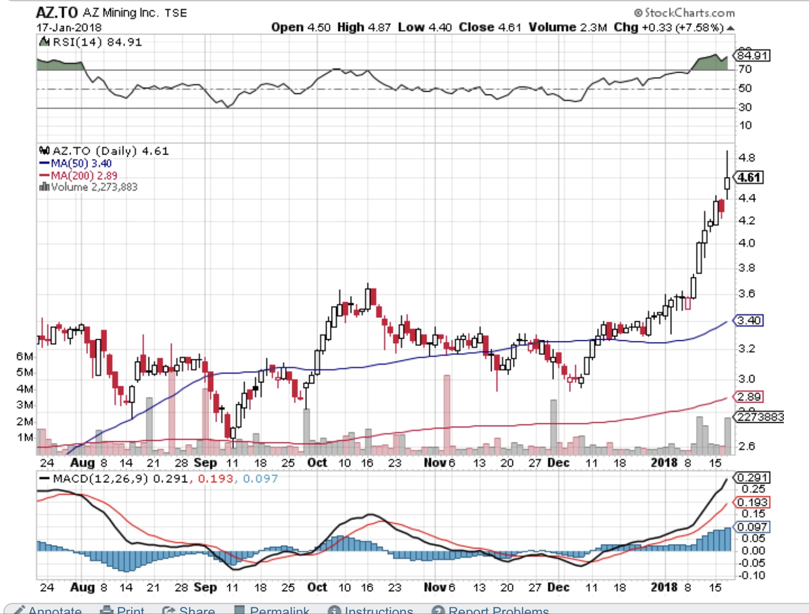Click the RSI area-chart icon beside RSI(14)
809x614 pixels.
(45, 42)
